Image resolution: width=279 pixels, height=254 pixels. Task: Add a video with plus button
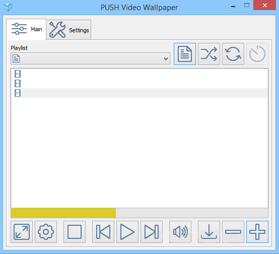point(257,232)
